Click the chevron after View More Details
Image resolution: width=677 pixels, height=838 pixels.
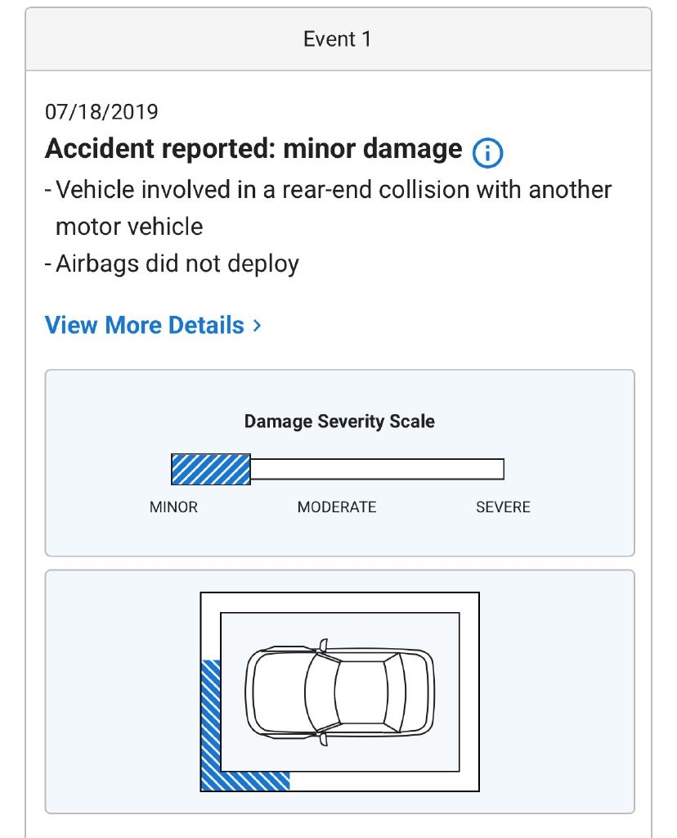click(x=257, y=325)
